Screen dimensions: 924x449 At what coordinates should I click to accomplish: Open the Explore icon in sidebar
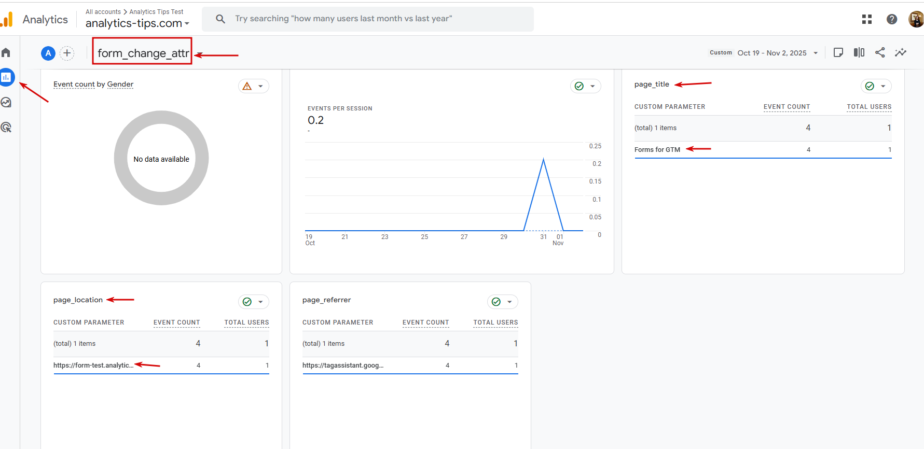click(x=6, y=103)
